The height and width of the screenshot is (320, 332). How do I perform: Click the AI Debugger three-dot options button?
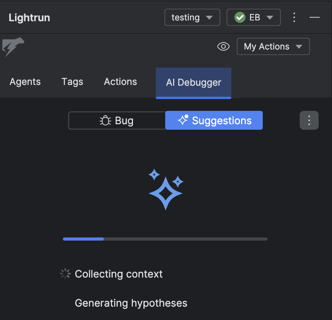pos(309,120)
